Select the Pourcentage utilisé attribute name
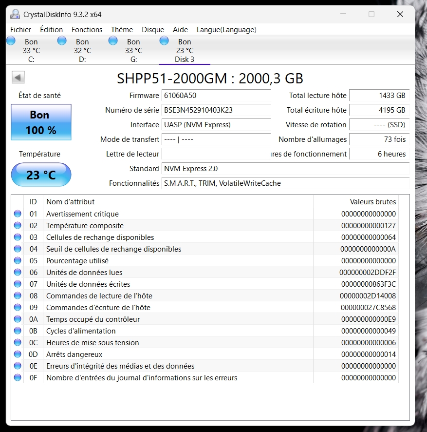The height and width of the screenshot is (432, 427). point(77,261)
